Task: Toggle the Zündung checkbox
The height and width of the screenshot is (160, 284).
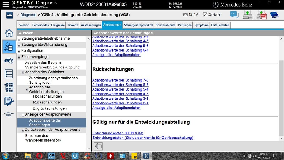Action: click(x=205, y=14)
